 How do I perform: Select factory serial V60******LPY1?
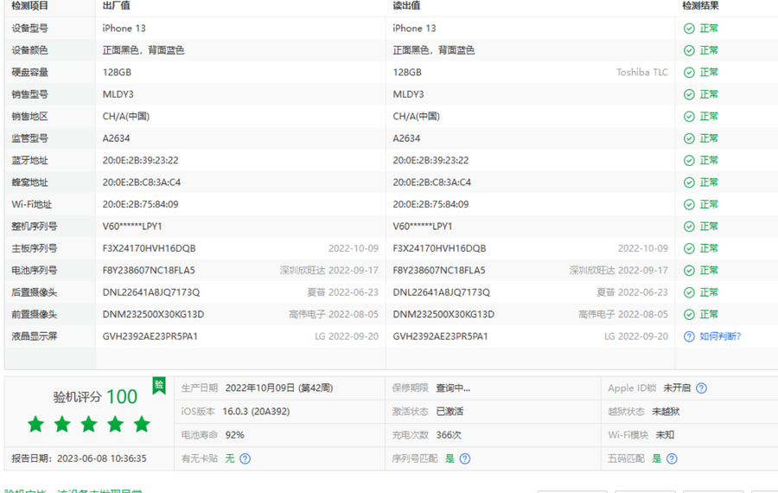click(132, 227)
